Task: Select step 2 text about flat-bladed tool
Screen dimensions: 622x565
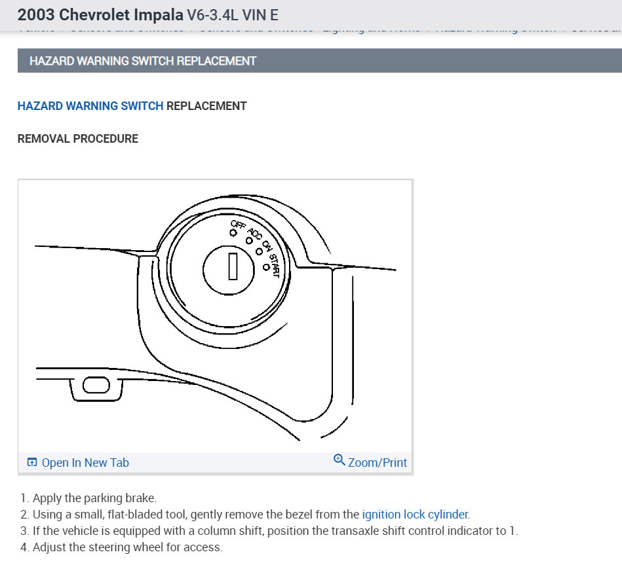Action: [251, 515]
